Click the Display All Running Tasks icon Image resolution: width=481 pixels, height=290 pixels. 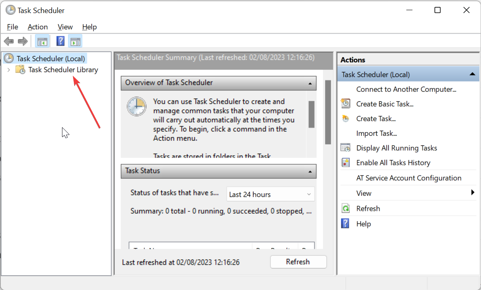346,148
